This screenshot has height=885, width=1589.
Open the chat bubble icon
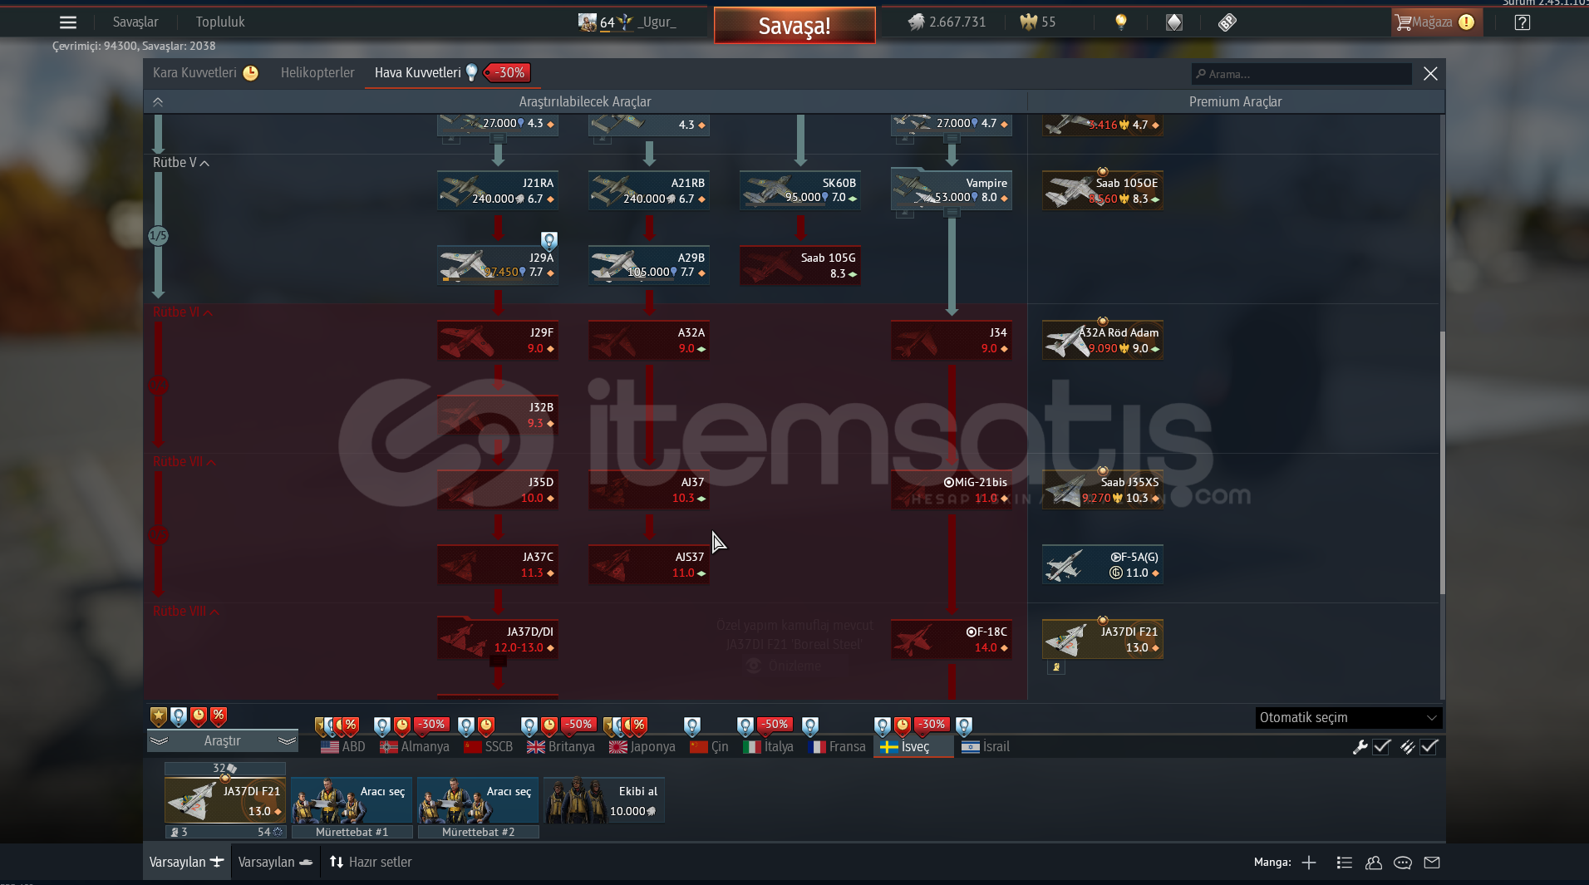pyautogui.click(x=1403, y=863)
